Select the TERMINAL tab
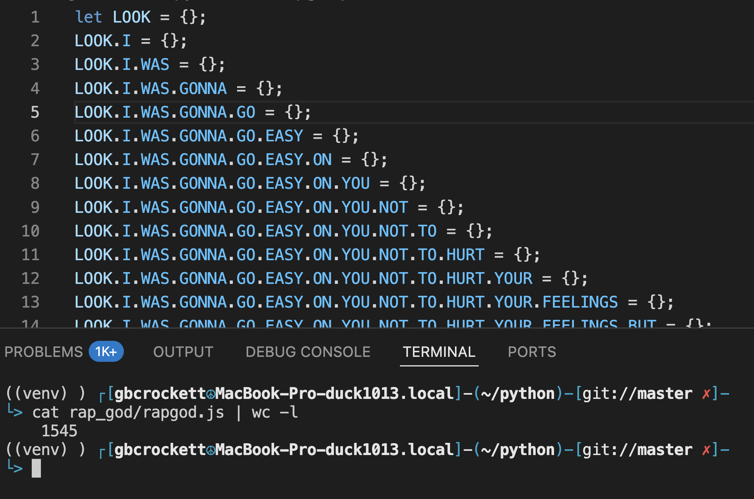This screenshot has width=754, height=499. coord(439,352)
